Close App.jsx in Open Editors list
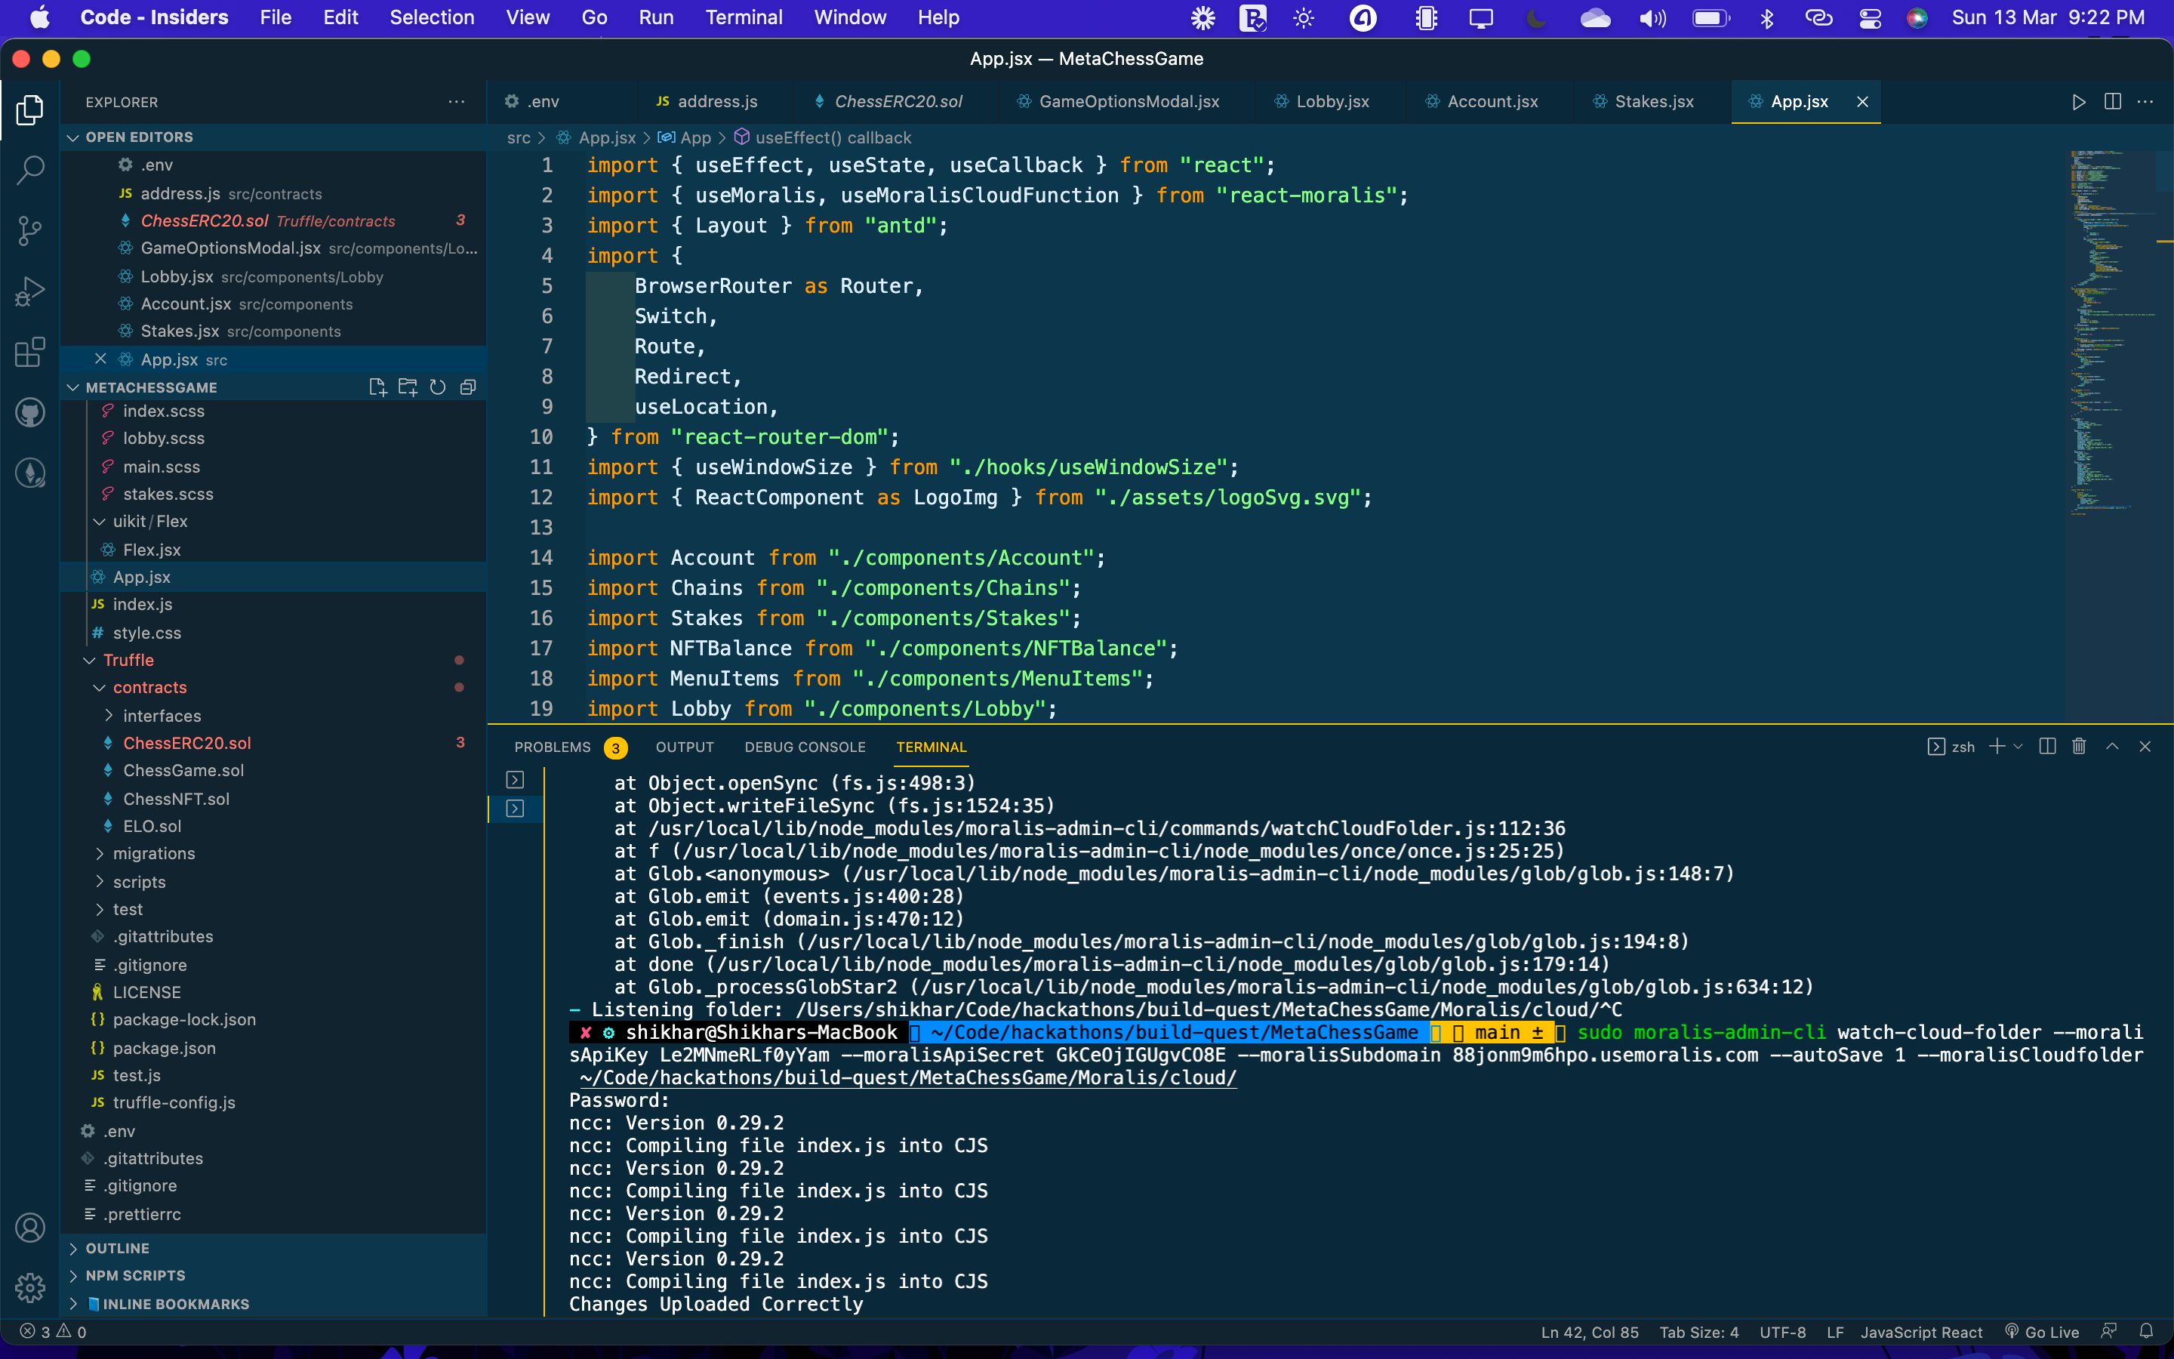This screenshot has height=1359, width=2174. pos(100,359)
